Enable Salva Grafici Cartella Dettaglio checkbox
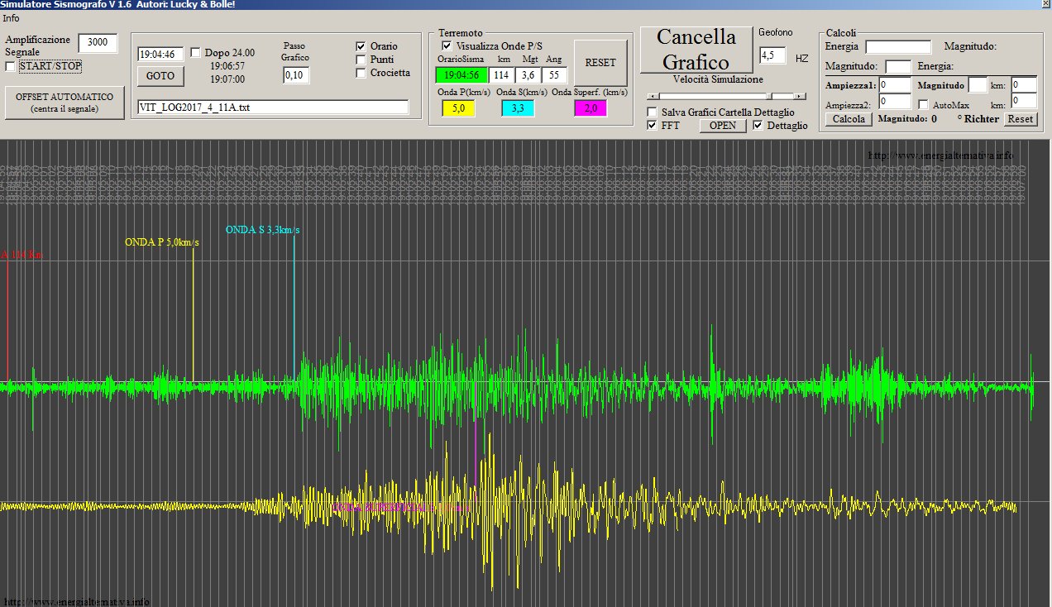Image resolution: width=1052 pixels, height=607 pixels. coord(653,112)
